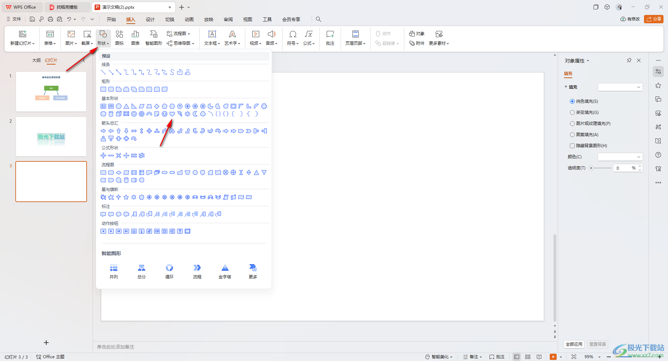Insert an Attachment
Image resolution: width=668 pixels, height=361 pixels.
pyautogui.click(x=417, y=43)
